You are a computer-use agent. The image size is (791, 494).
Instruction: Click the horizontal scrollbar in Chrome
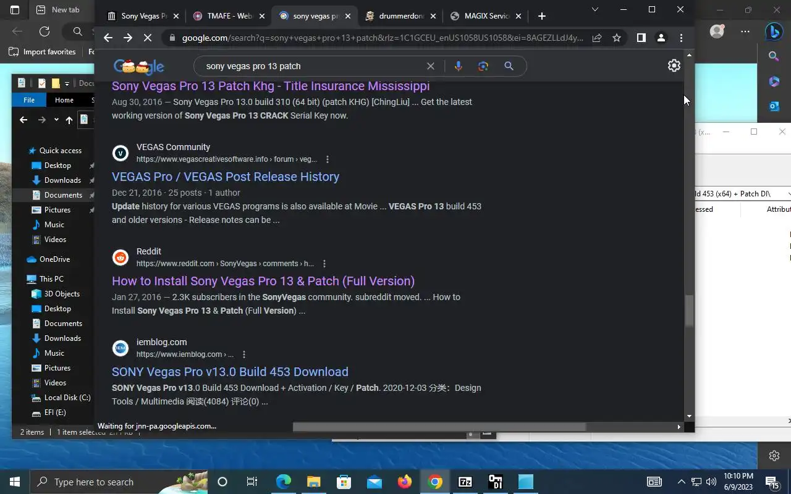pyautogui.click(x=439, y=427)
